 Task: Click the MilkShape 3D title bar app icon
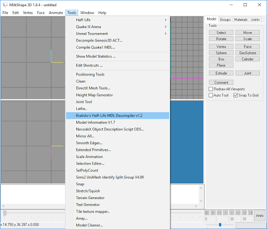[x=5, y=5]
